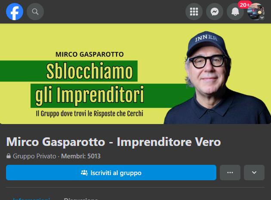Click the Gruppo Privato label

pos(34,156)
